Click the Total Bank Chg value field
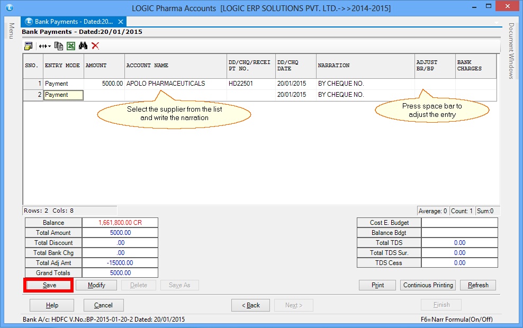523x328 pixels. coord(120,253)
